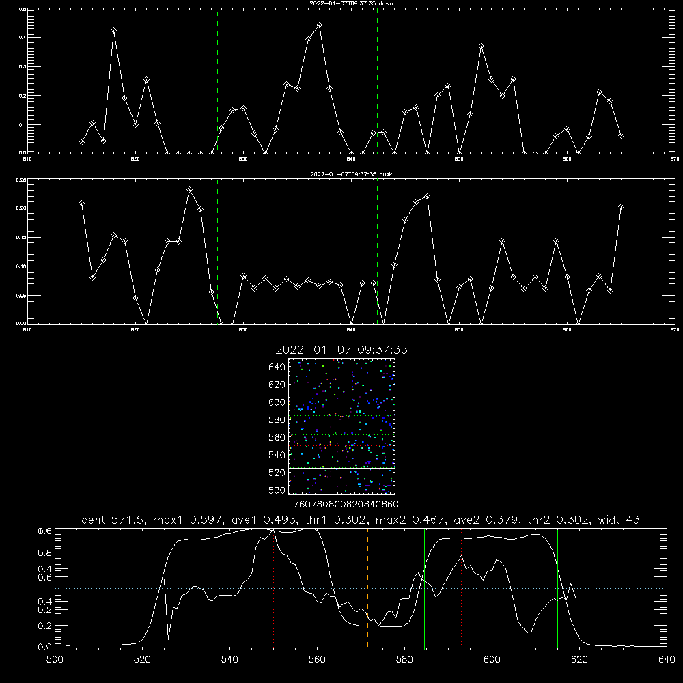Click the 580 label on bottom plot x-axis
683x683 pixels.
click(404, 660)
